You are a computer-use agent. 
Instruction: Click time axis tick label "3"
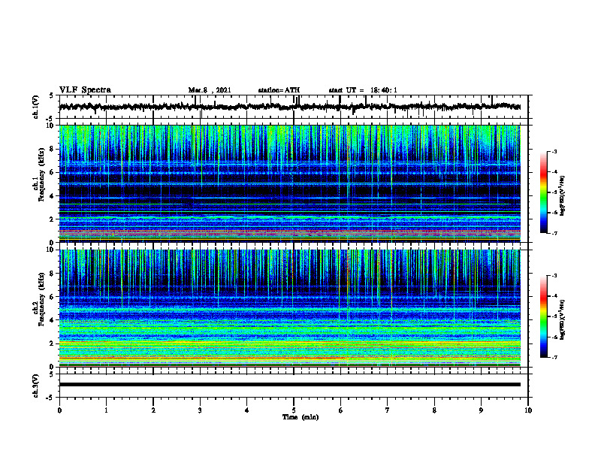200,410
